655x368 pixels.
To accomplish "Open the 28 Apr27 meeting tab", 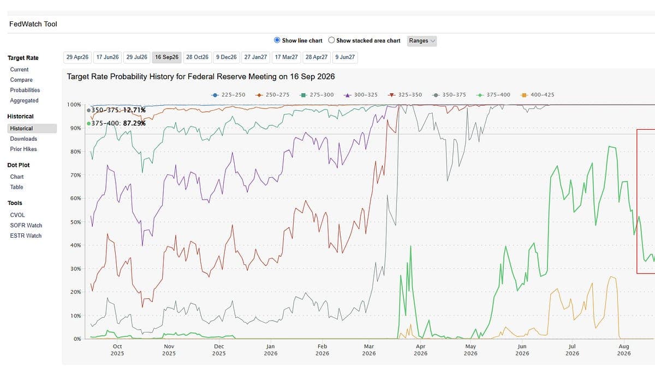I will [x=317, y=57].
